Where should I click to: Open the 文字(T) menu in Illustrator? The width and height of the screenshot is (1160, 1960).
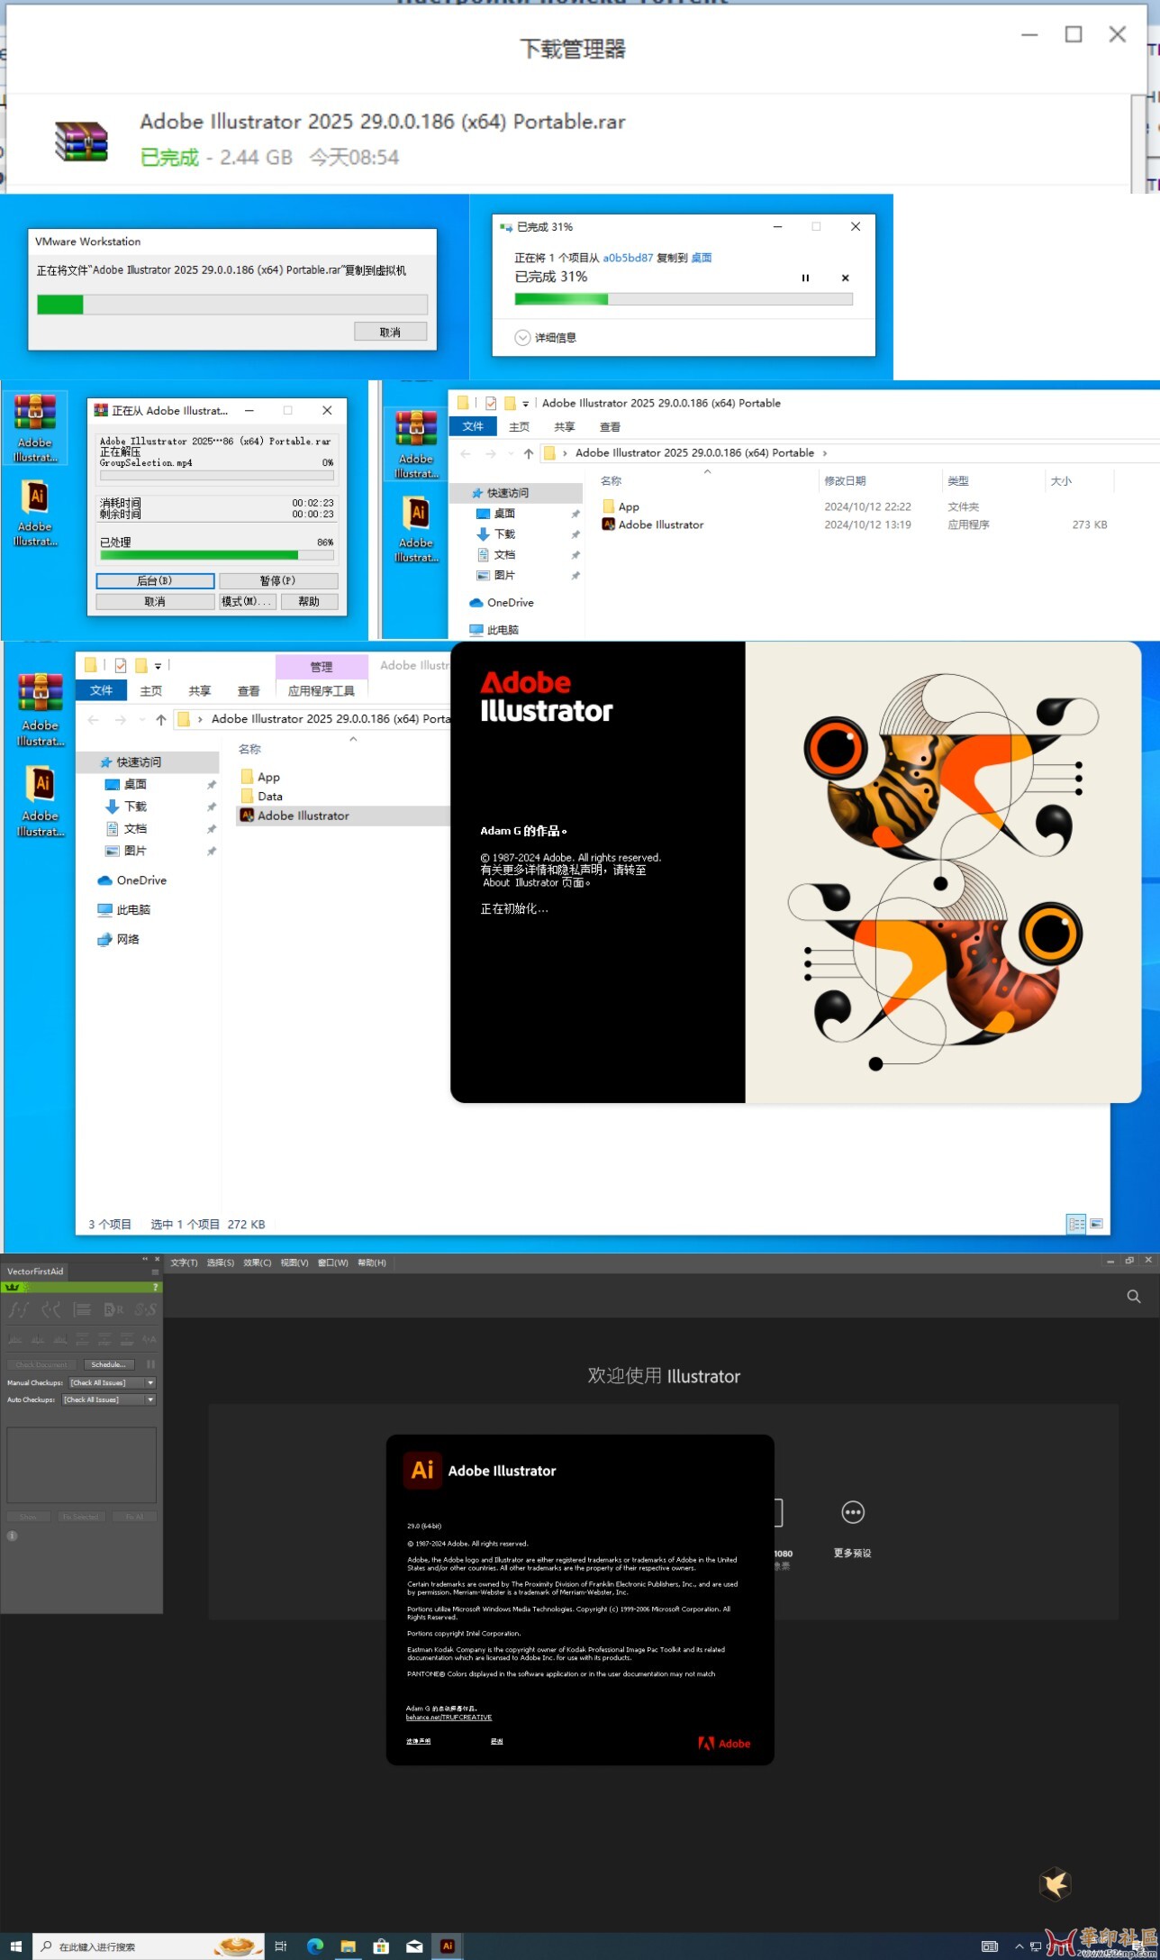184,1263
